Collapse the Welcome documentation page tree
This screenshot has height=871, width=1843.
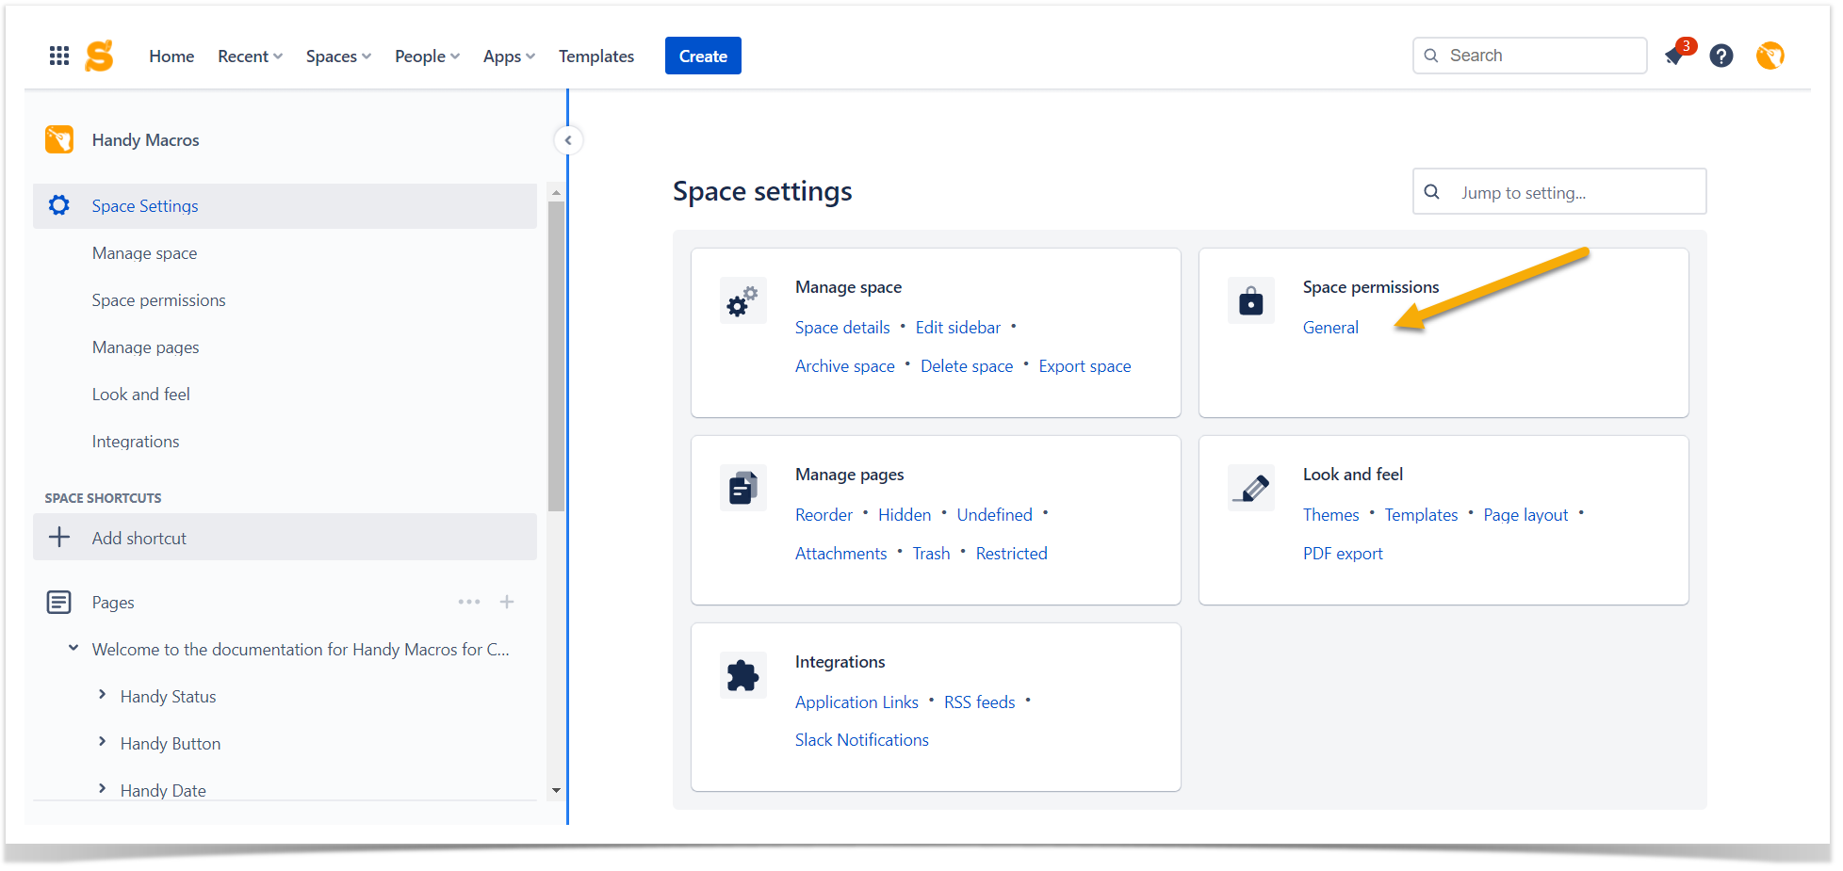pos(73,648)
